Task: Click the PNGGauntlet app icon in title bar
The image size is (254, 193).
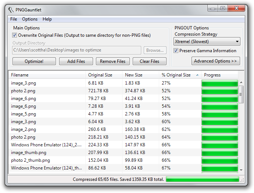Action: coord(11,10)
